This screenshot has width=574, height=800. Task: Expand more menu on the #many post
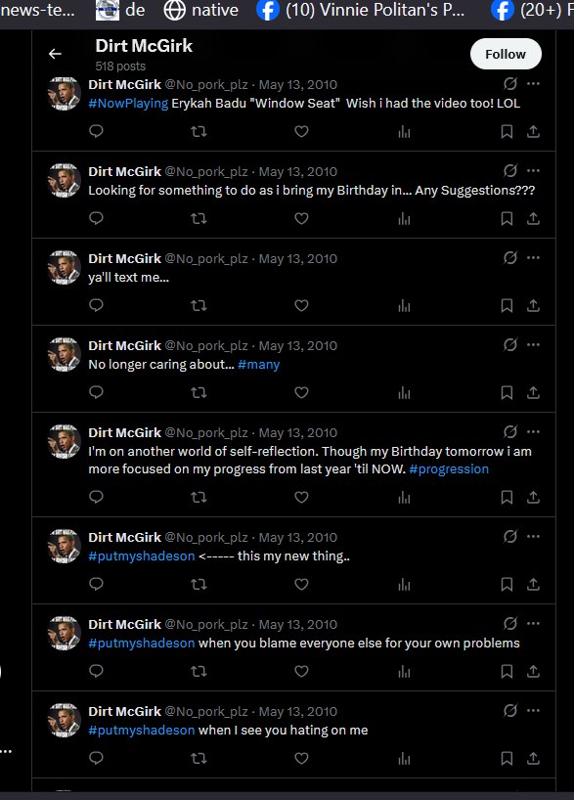point(533,345)
